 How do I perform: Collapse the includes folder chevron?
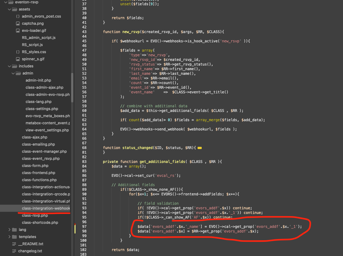[x=9, y=66]
